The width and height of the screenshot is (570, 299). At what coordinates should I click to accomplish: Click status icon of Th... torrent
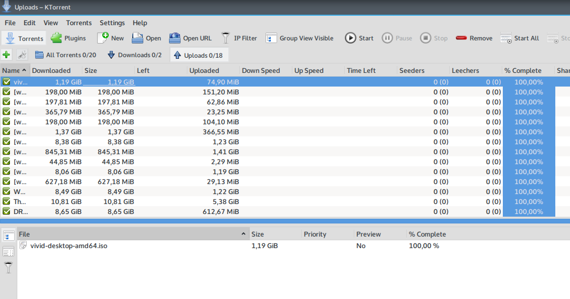coord(6,201)
